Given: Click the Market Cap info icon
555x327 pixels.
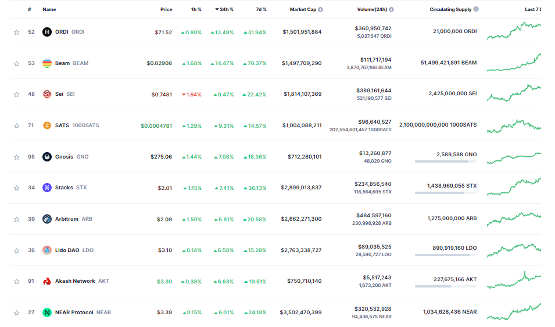Looking at the screenshot, I should point(320,10).
